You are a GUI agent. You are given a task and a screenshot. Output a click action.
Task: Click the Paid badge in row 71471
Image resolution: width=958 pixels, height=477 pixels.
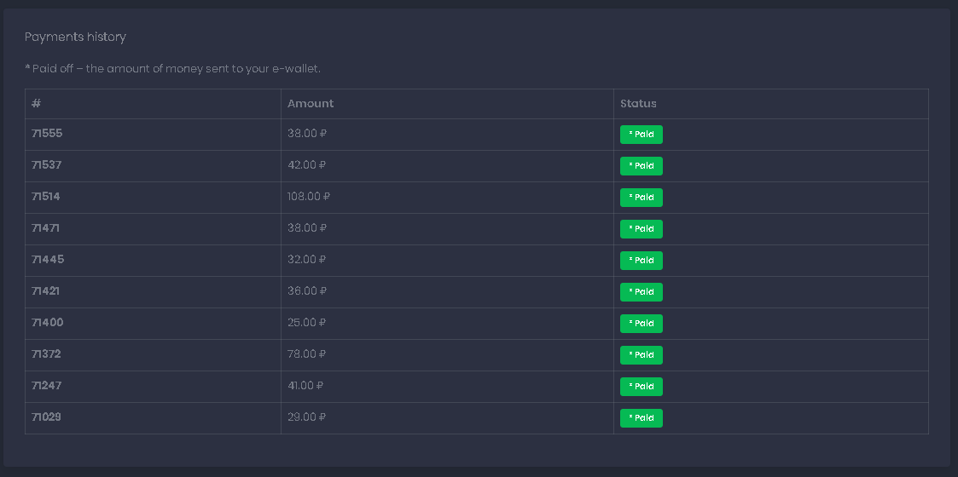[641, 229]
